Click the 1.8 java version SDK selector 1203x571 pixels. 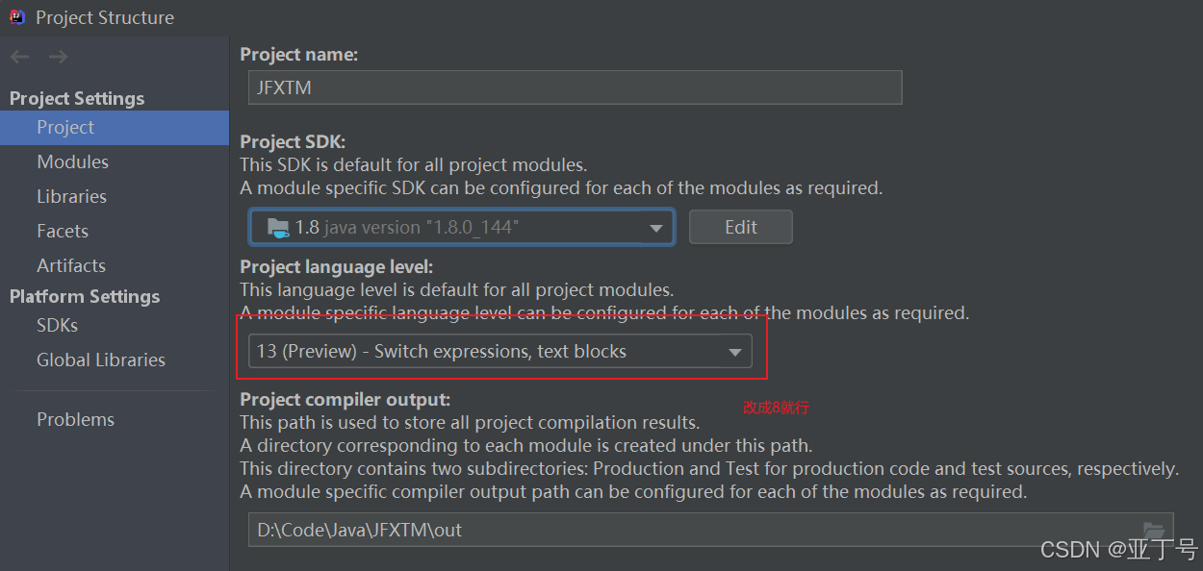click(462, 228)
